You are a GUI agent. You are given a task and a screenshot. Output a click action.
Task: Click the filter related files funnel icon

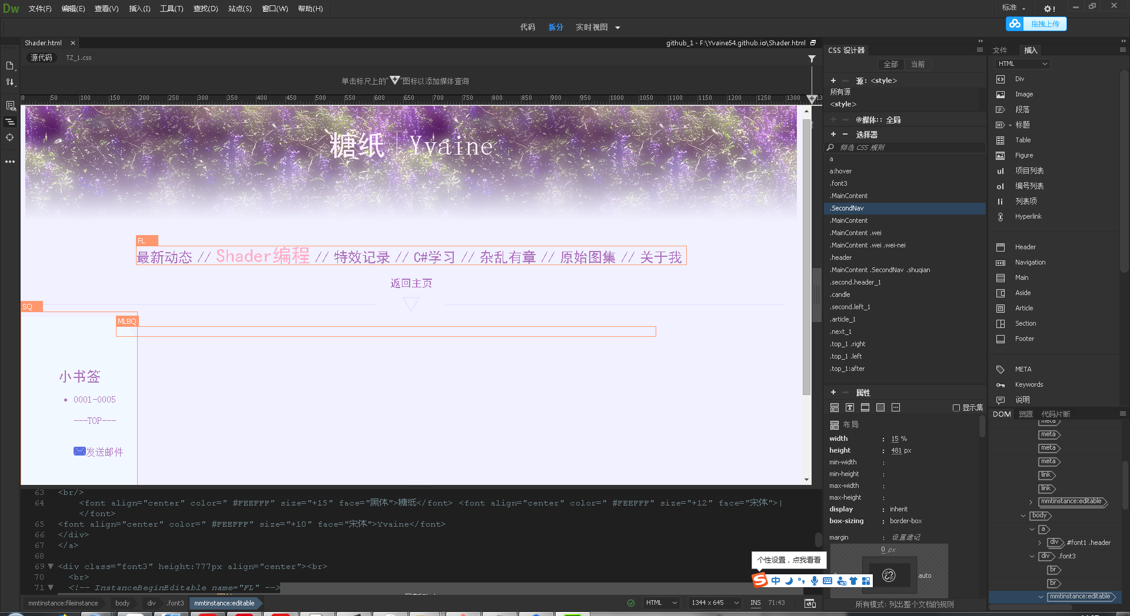point(812,59)
